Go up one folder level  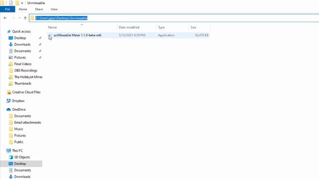tap(25, 18)
